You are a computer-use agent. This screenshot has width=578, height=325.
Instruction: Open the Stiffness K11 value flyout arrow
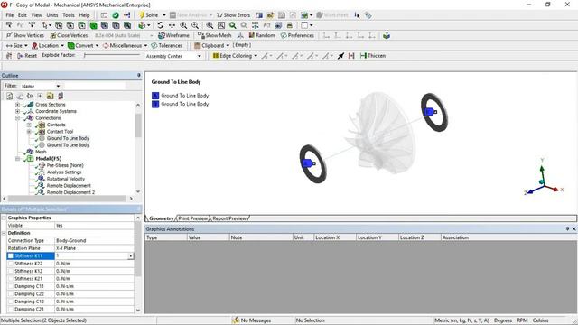(130, 255)
